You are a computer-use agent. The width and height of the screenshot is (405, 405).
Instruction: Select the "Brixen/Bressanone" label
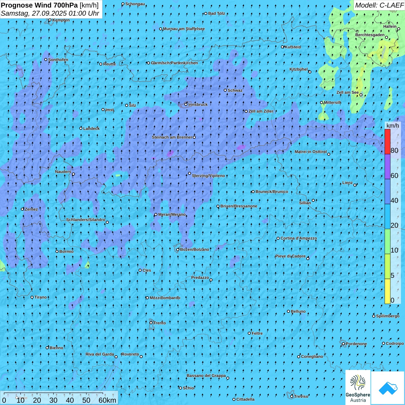coord(239,206)
